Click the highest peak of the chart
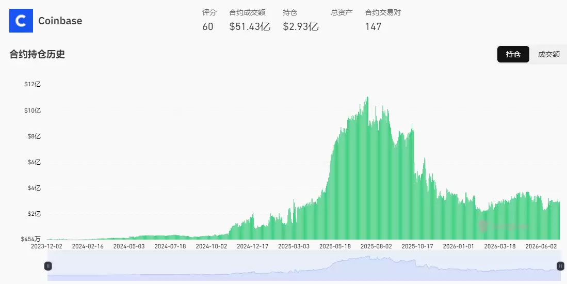 click(368, 98)
